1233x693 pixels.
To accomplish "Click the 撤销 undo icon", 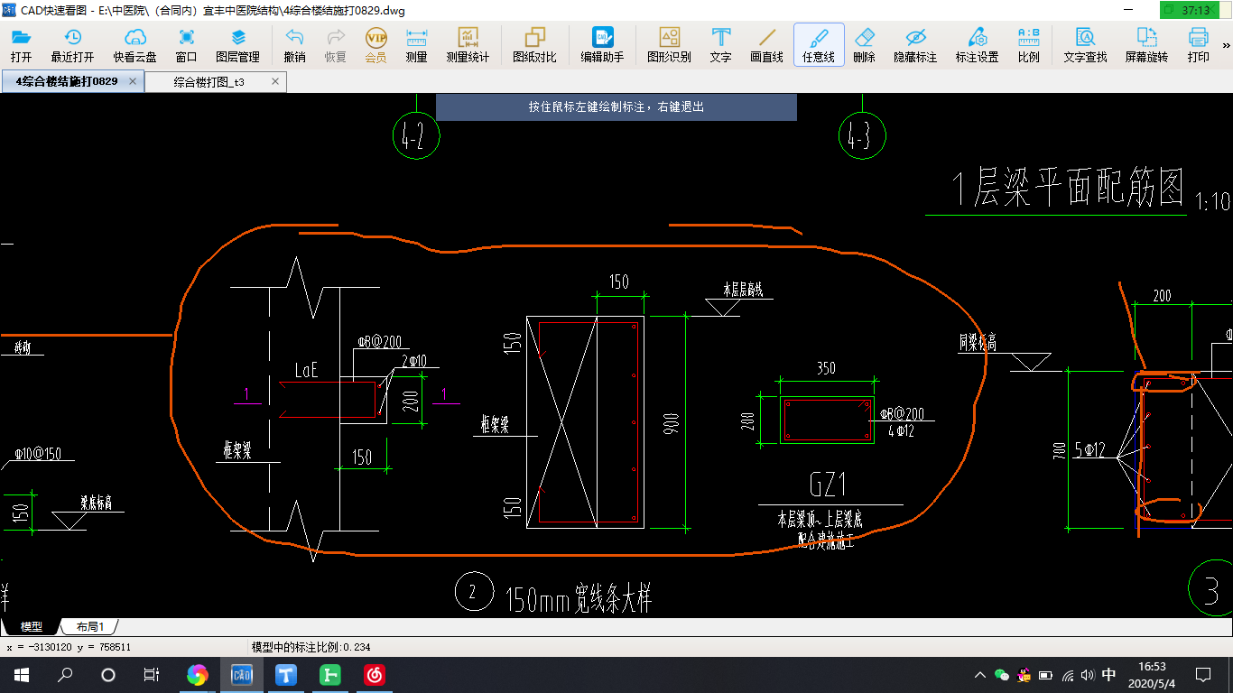I will [294, 45].
